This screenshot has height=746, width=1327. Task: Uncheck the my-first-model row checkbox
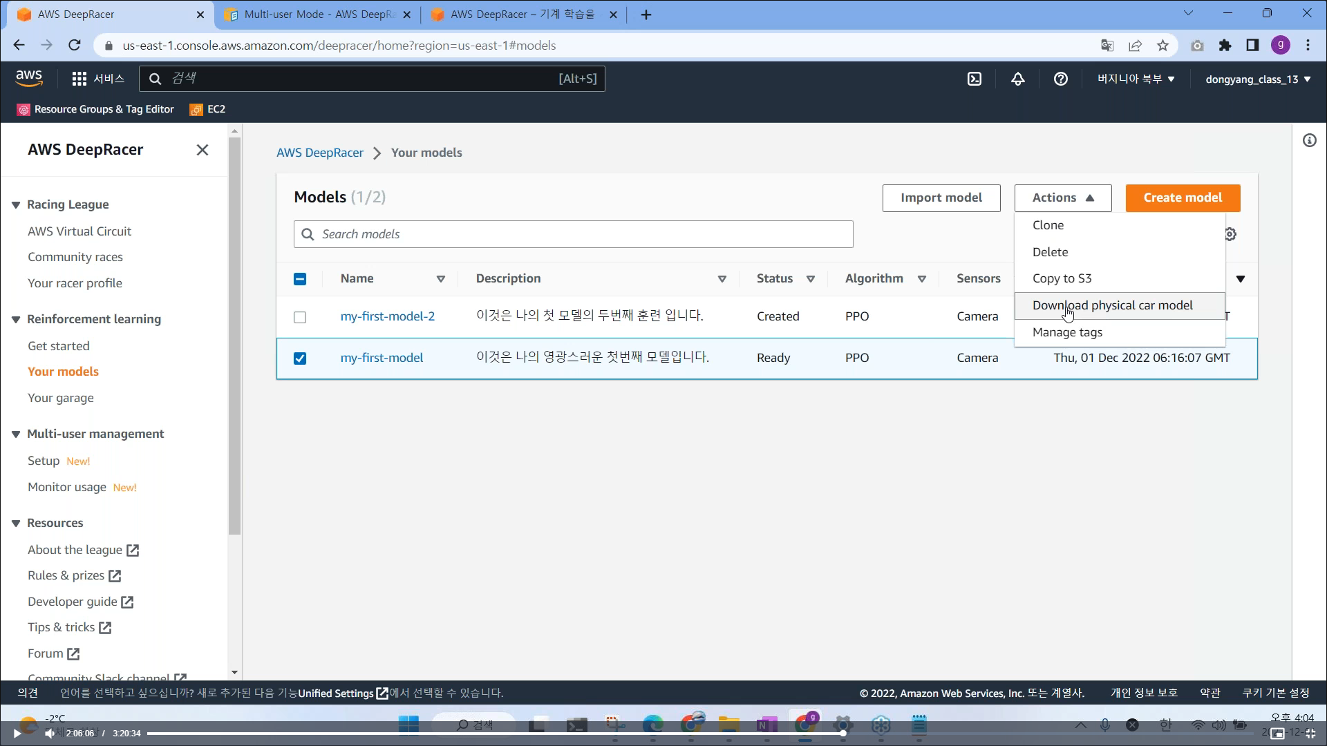[x=300, y=358]
